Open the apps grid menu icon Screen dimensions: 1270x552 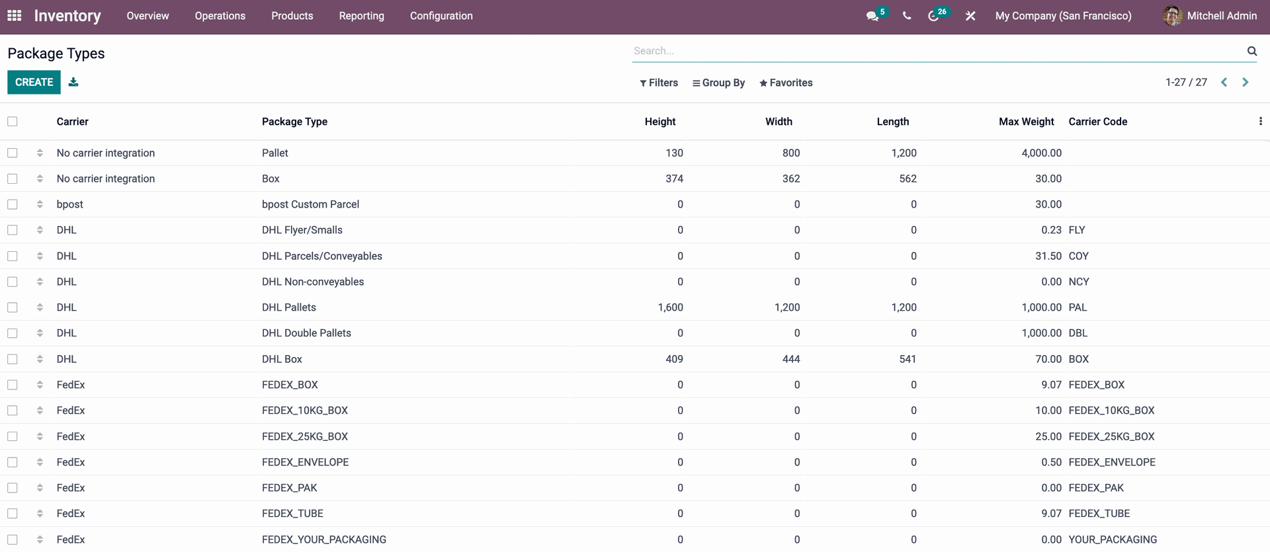tap(15, 16)
